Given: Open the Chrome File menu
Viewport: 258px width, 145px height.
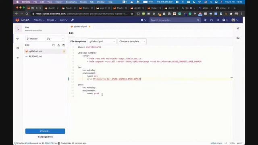Looking at the screenshot, I should (35, 2).
